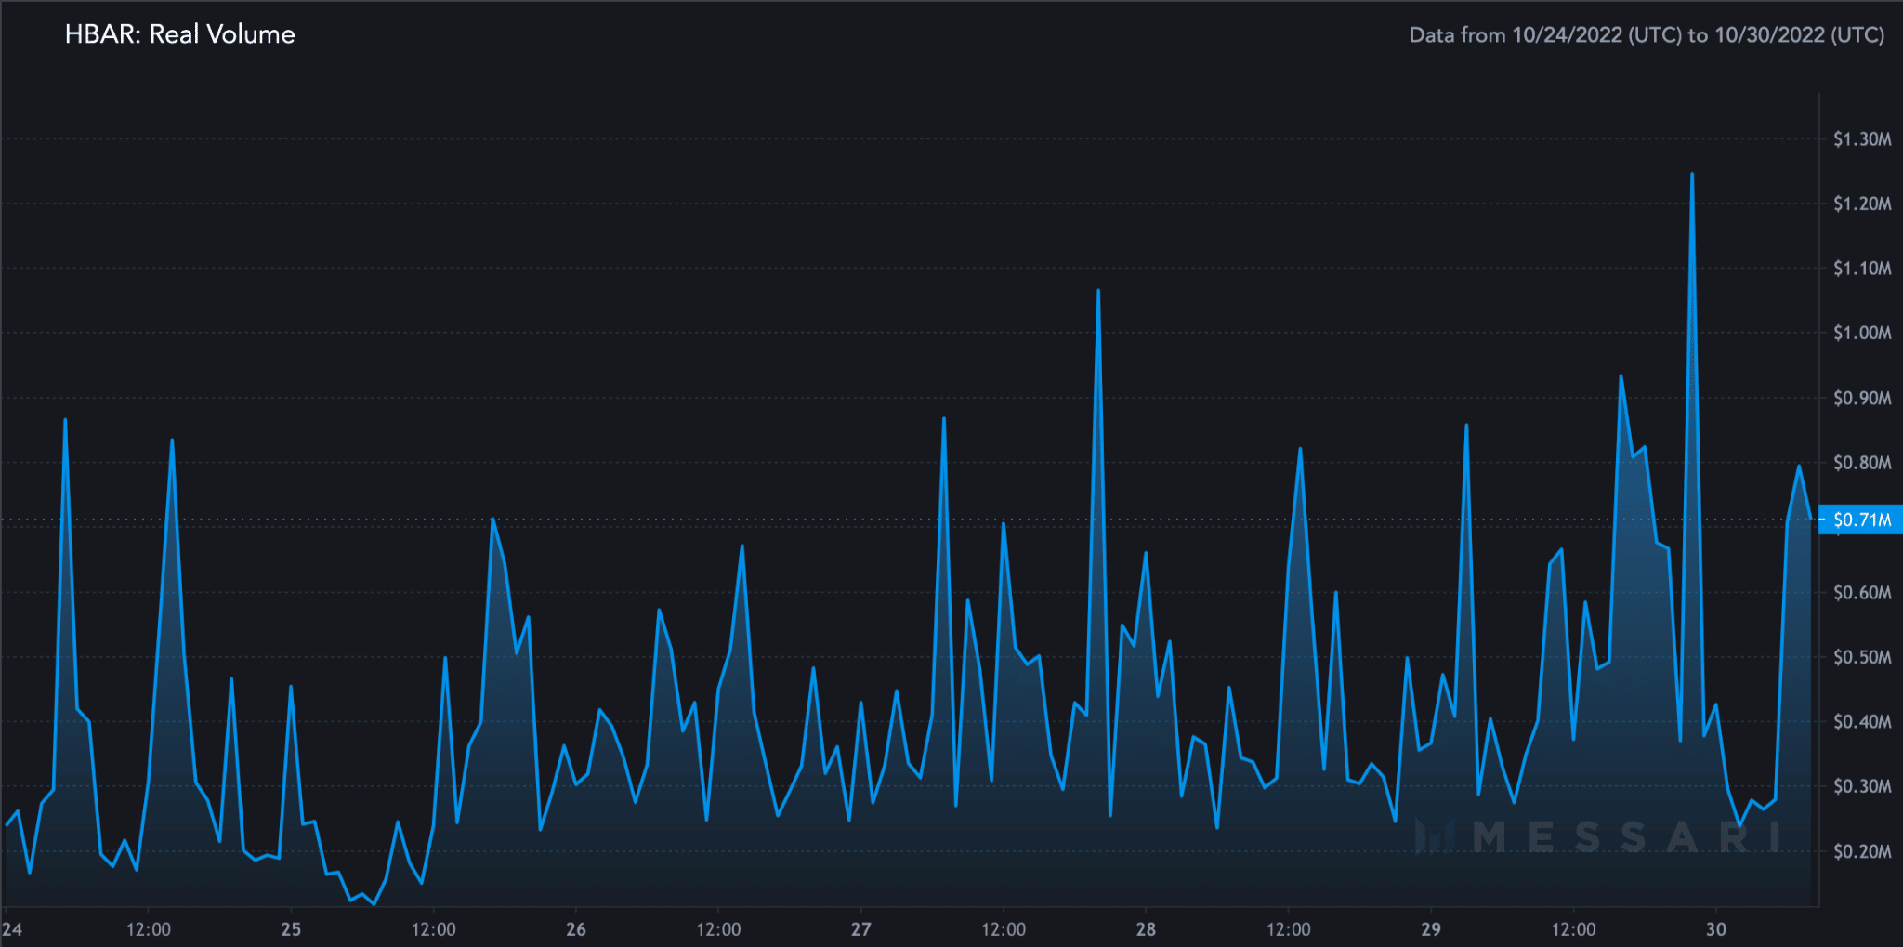Click the $0.20M y-axis label
1903x947 pixels.
(1862, 851)
